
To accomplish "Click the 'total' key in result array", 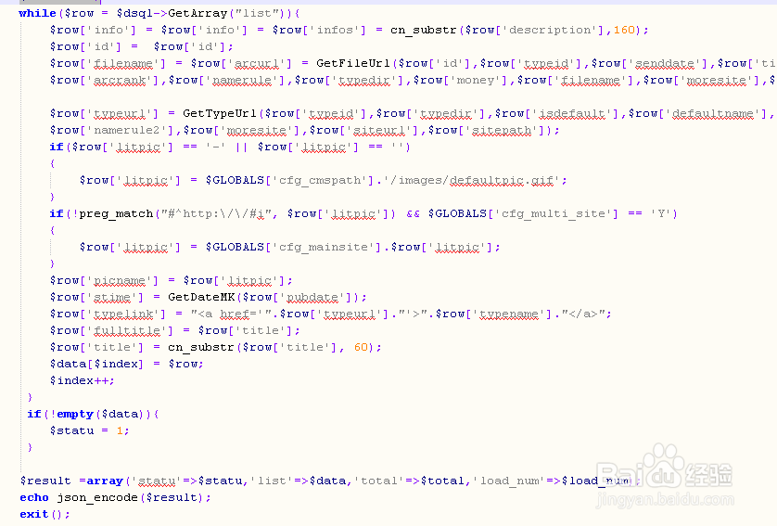I will point(379,481).
